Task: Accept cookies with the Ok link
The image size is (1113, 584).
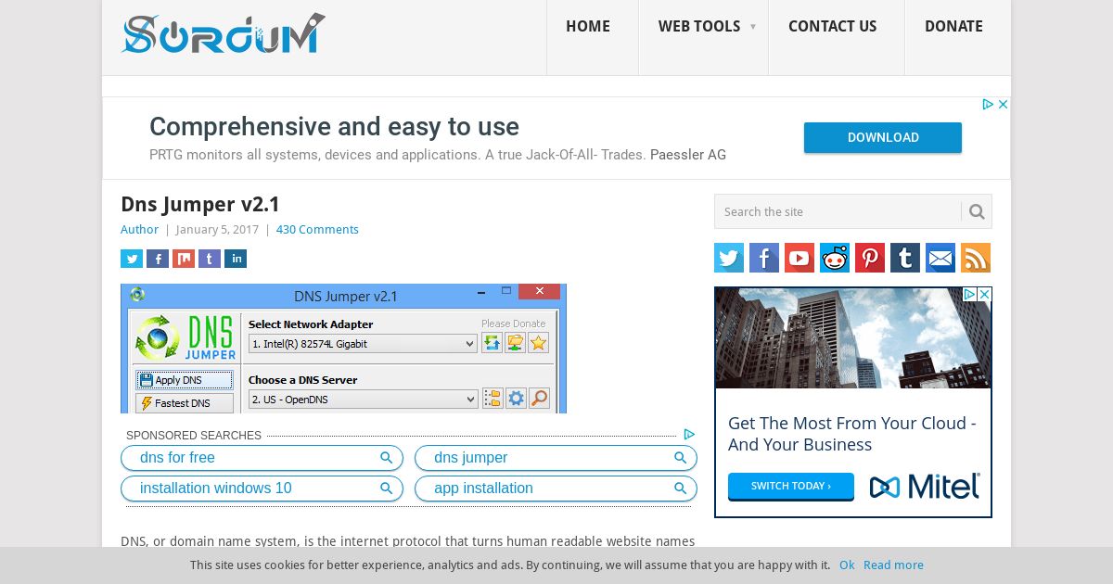Action: 847,565
